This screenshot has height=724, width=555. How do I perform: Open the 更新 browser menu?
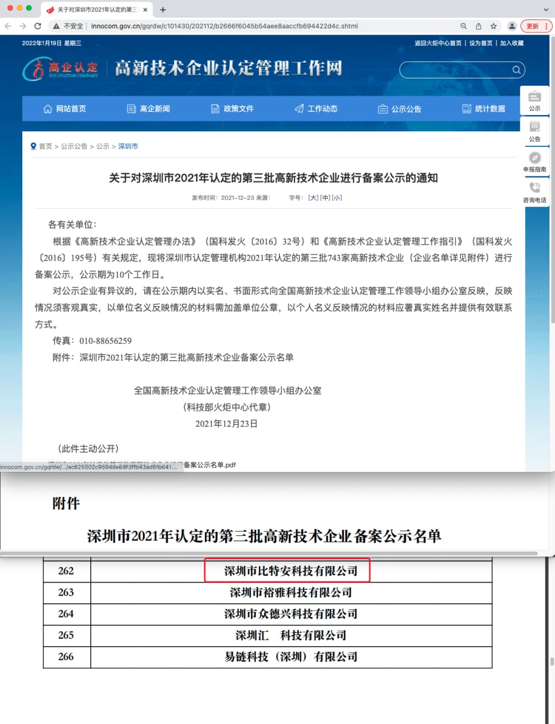coord(536,26)
